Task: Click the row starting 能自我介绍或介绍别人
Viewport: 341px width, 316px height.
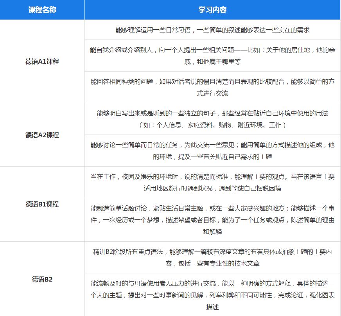Action: pyautogui.click(x=212, y=56)
